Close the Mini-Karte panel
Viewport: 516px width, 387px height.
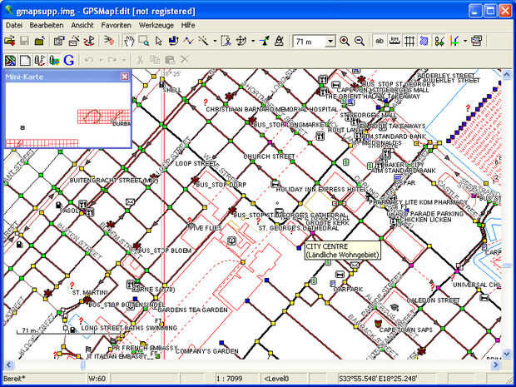pos(125,77)
